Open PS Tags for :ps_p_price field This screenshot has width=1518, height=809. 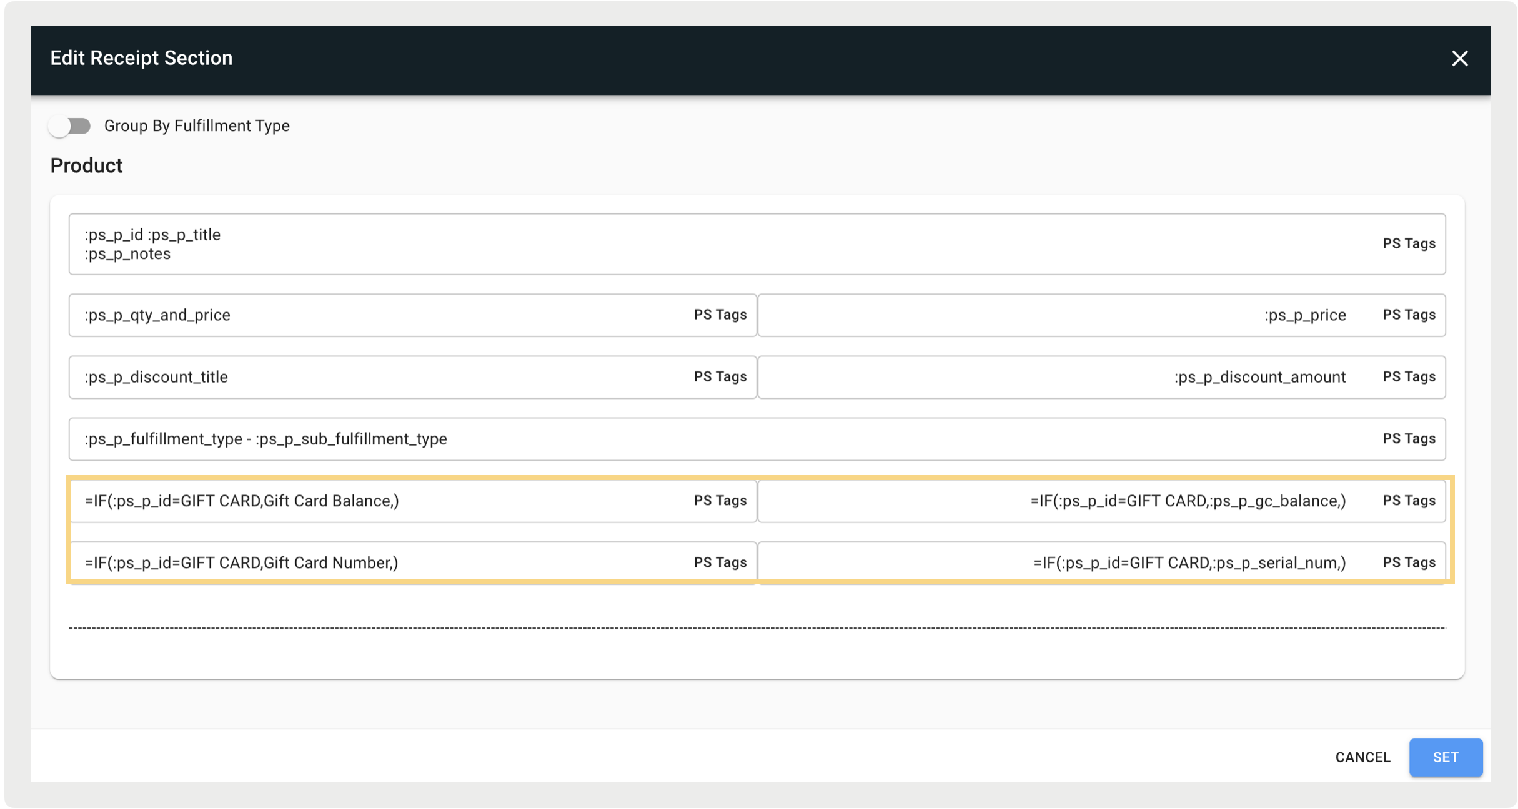(x=1409, y=315)
